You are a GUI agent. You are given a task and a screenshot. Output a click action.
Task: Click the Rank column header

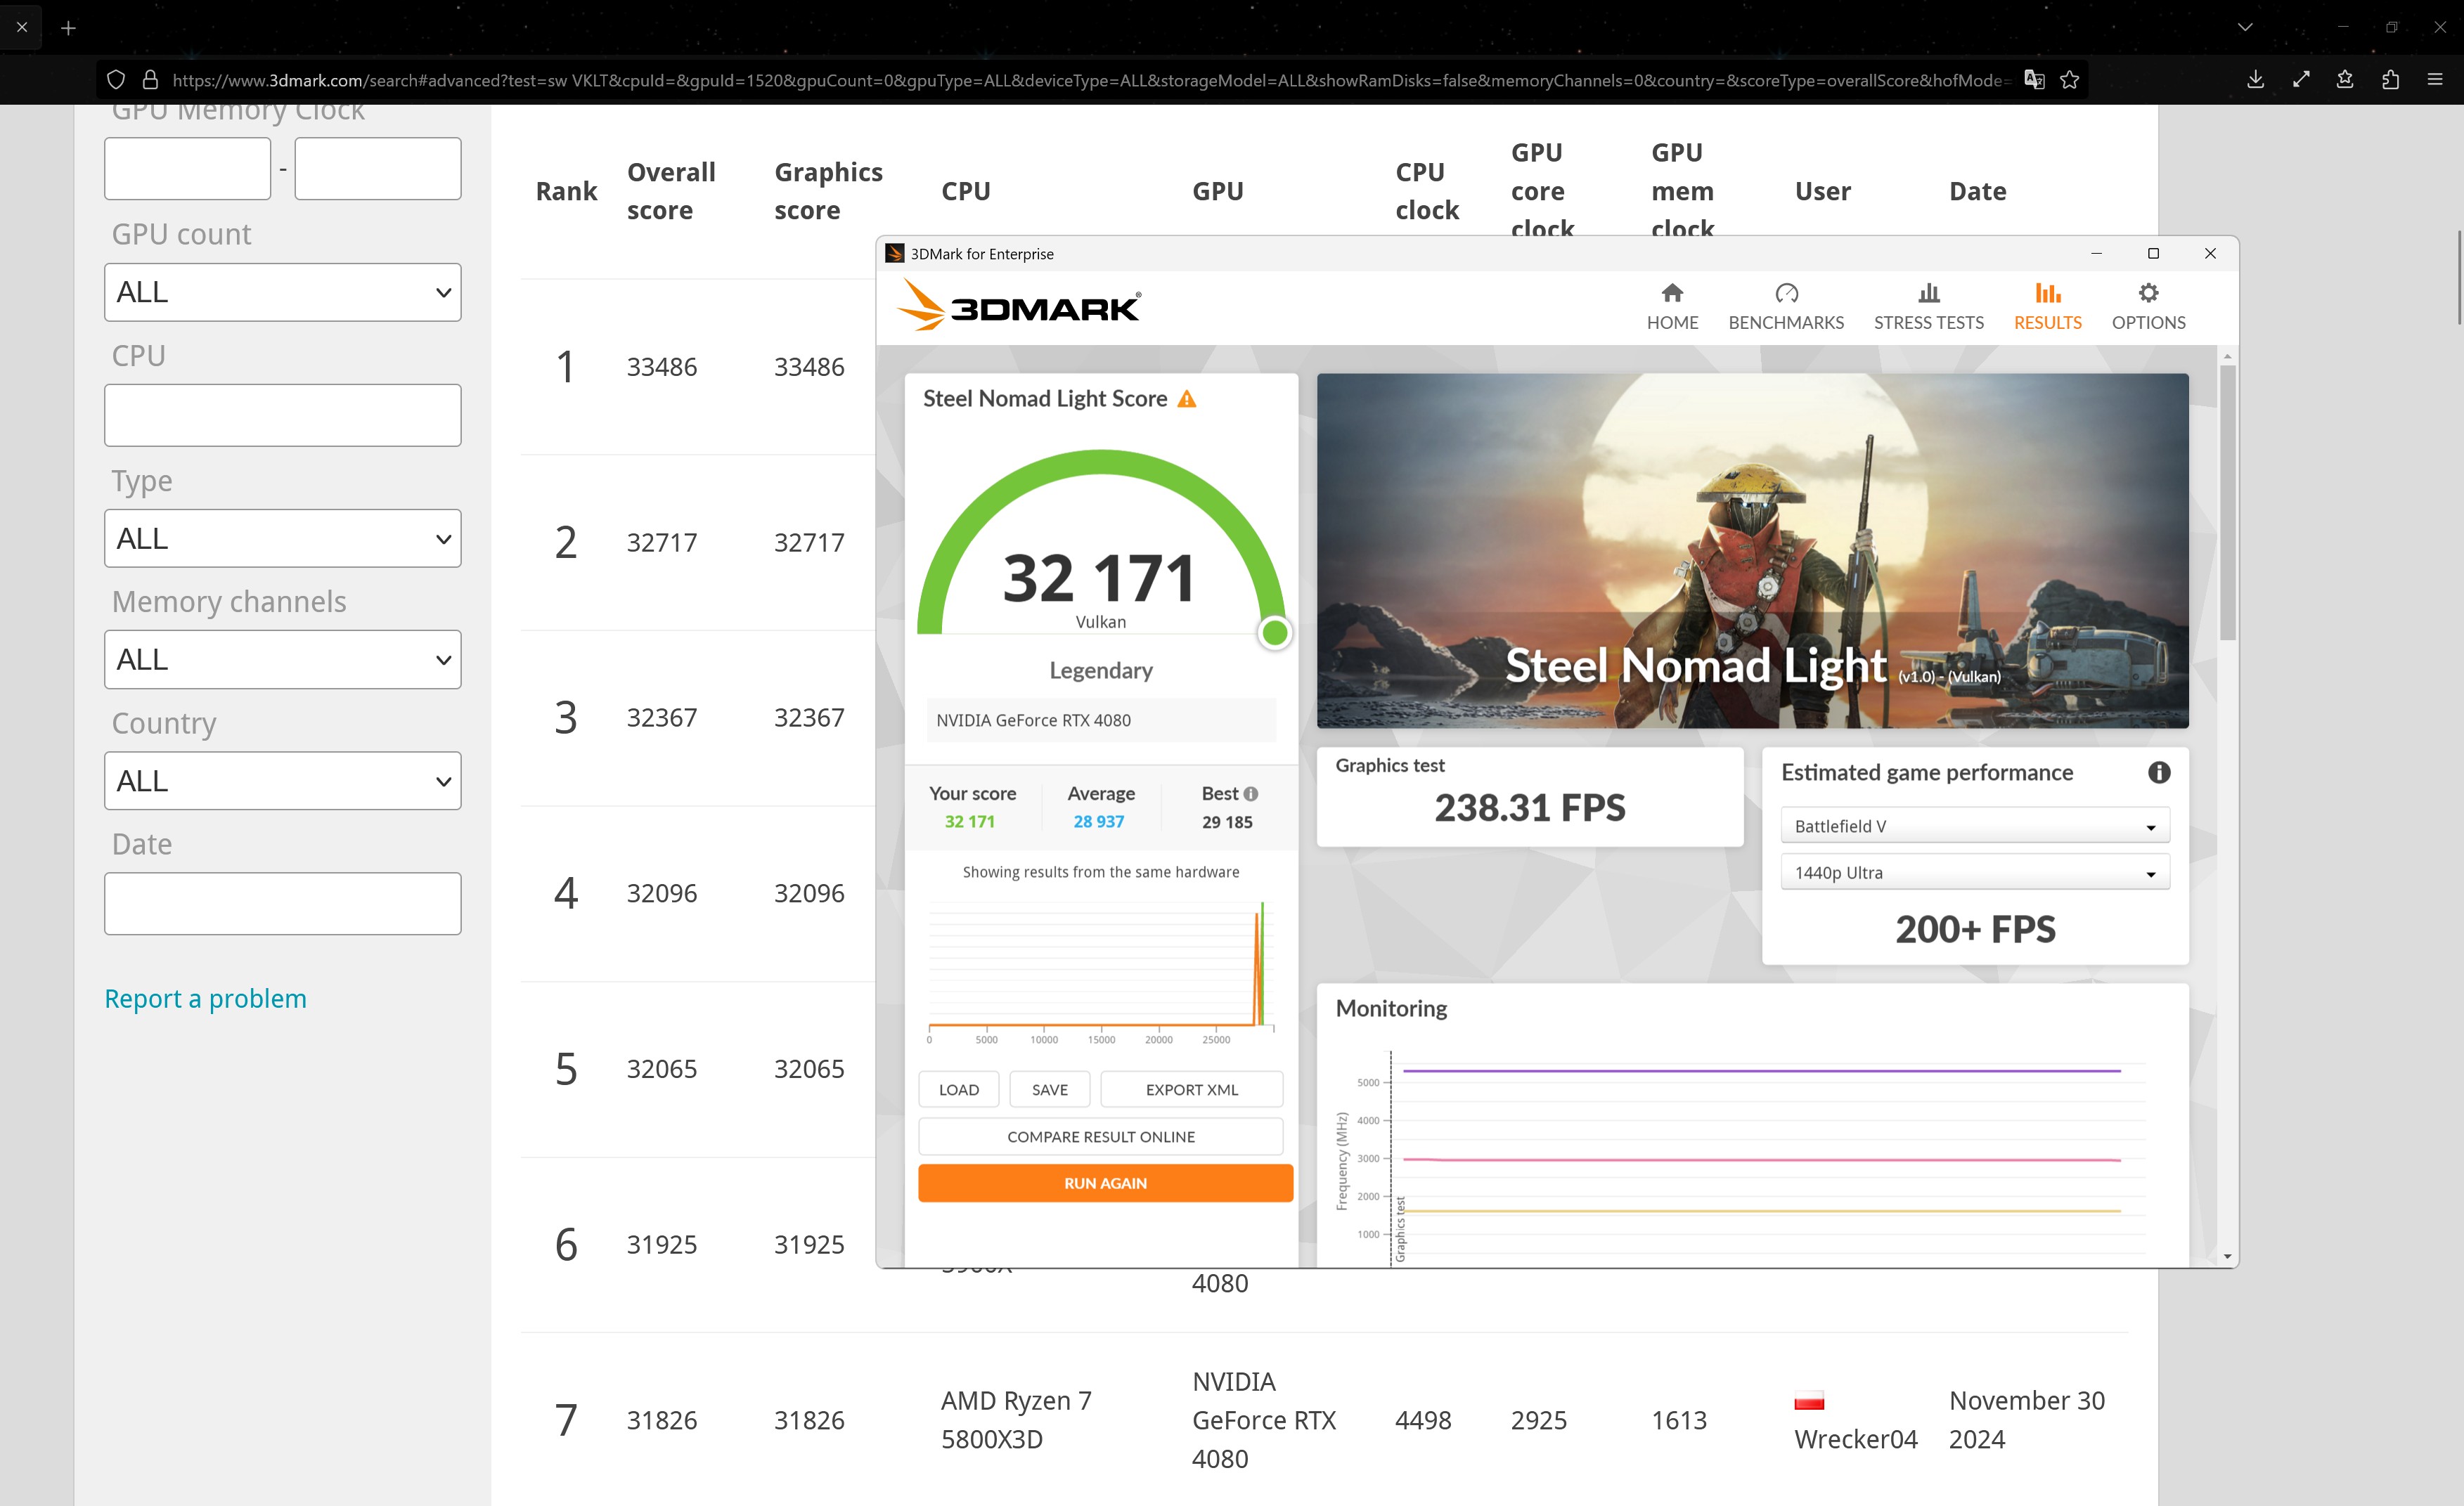[x=566, y=191]
